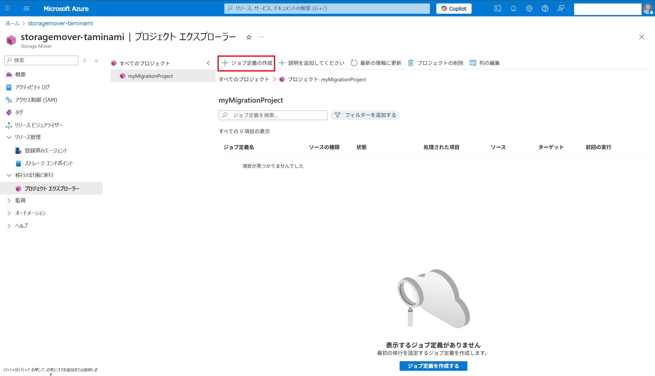655x376 pixels.
Task: Open the more options ellipsis beside title
Action: [x=261, y=37]
